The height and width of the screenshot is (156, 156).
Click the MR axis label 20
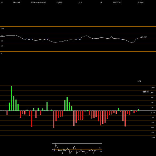click(152, 108)
